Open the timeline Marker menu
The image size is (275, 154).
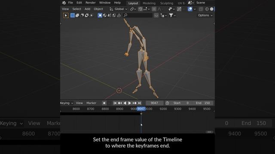click(91, 103)
